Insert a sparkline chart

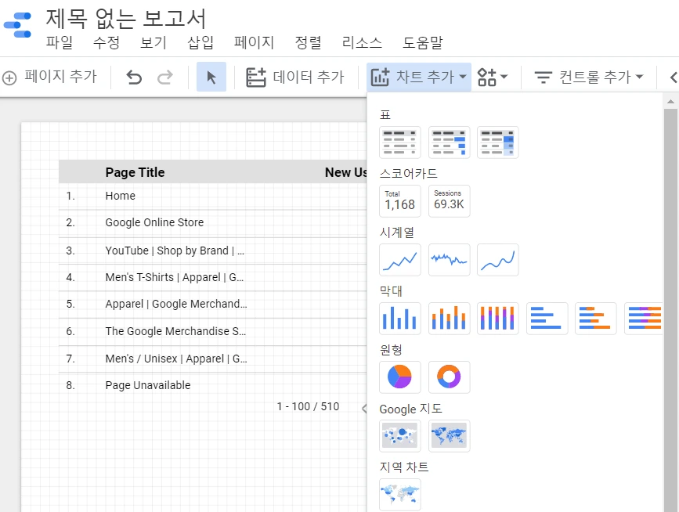[449, 260]
